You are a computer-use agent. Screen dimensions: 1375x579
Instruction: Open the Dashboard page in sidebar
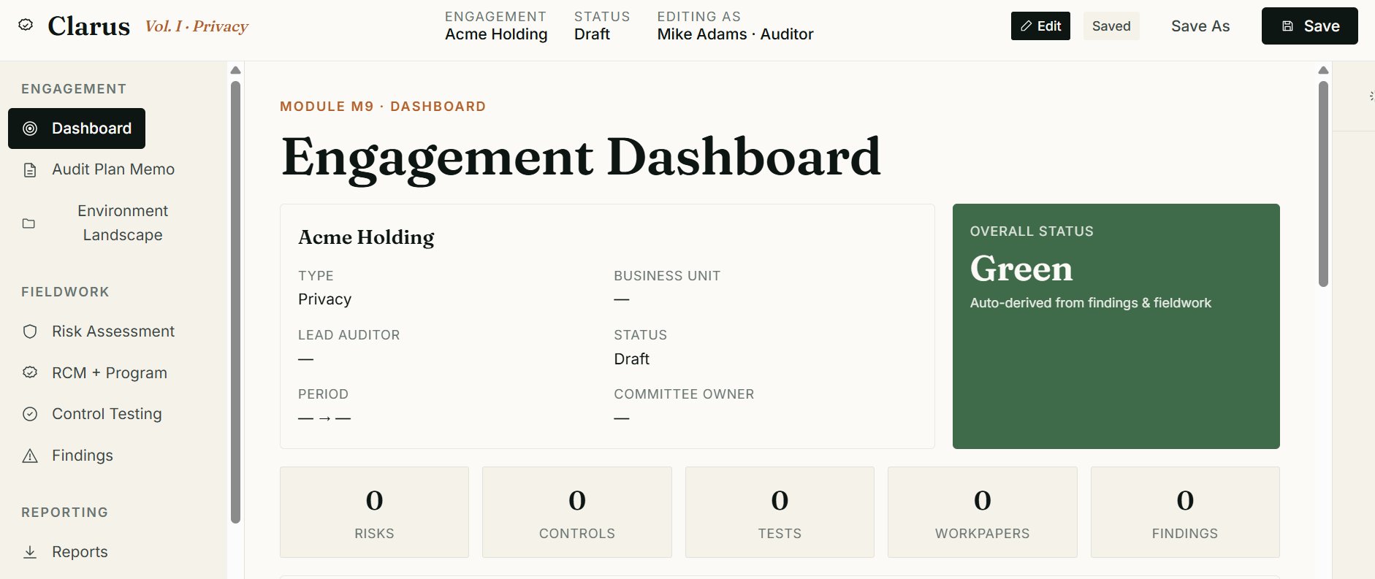click(77, 129)
